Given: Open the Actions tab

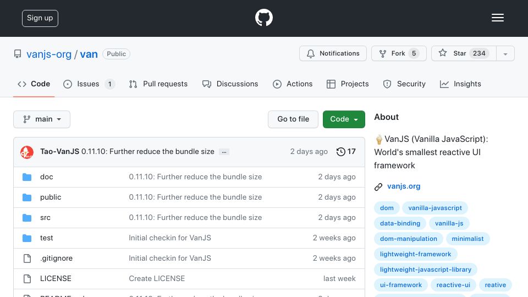Looking at the screenshot, I should [292, 84].
